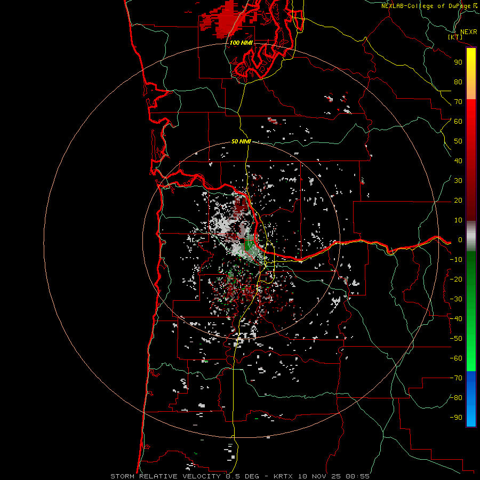Click the -80 value on velocity scale
This screenshot has height=480, width=480.
(x=456, y=398)
